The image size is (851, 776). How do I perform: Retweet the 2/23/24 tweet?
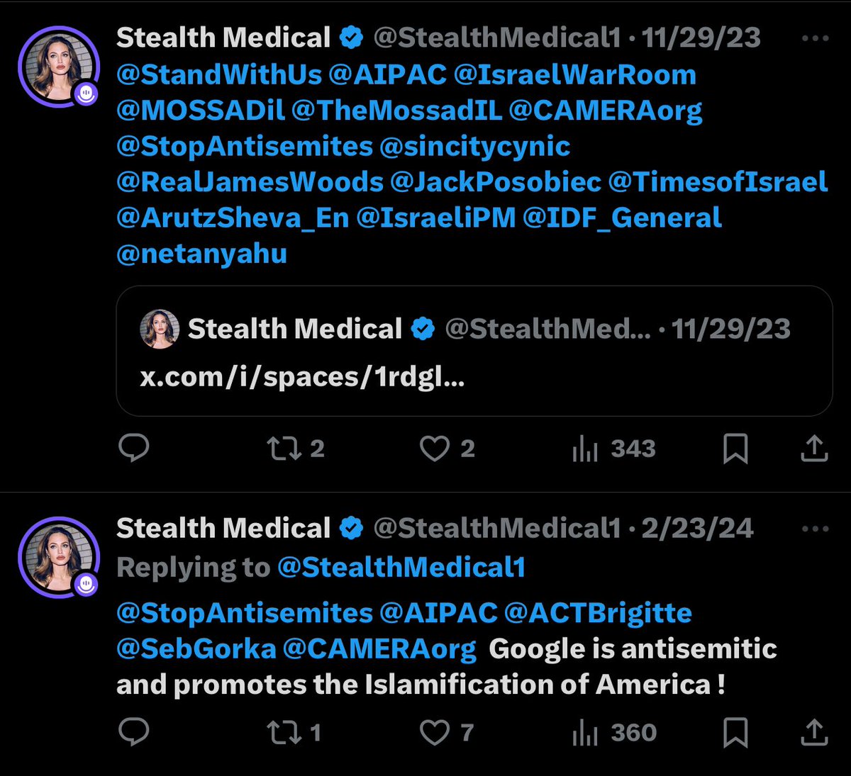pos(284,732)
